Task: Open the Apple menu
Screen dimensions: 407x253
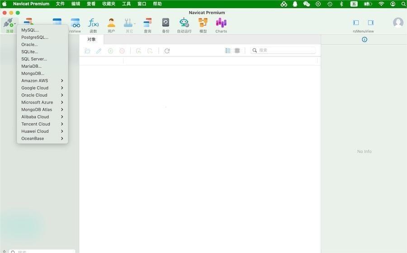Action: click(5, 4)
